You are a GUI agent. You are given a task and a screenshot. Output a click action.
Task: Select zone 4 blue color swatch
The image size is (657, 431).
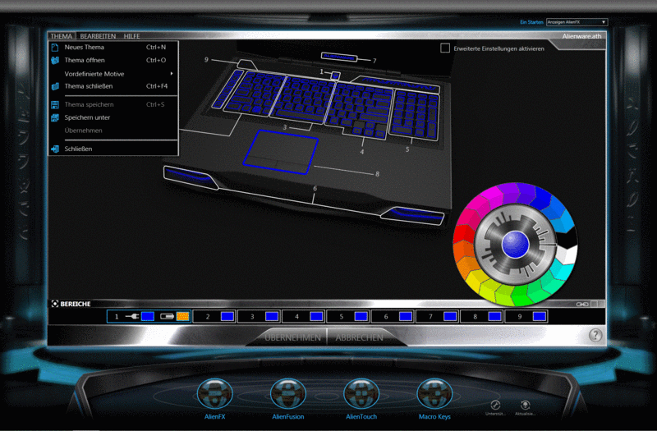[316, 316]
